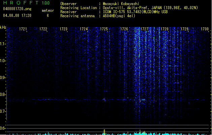Image resolution: width=212 pixels, height=135 pixels.
Task: Click the 1721 time marker
Action: coord(23,29)
